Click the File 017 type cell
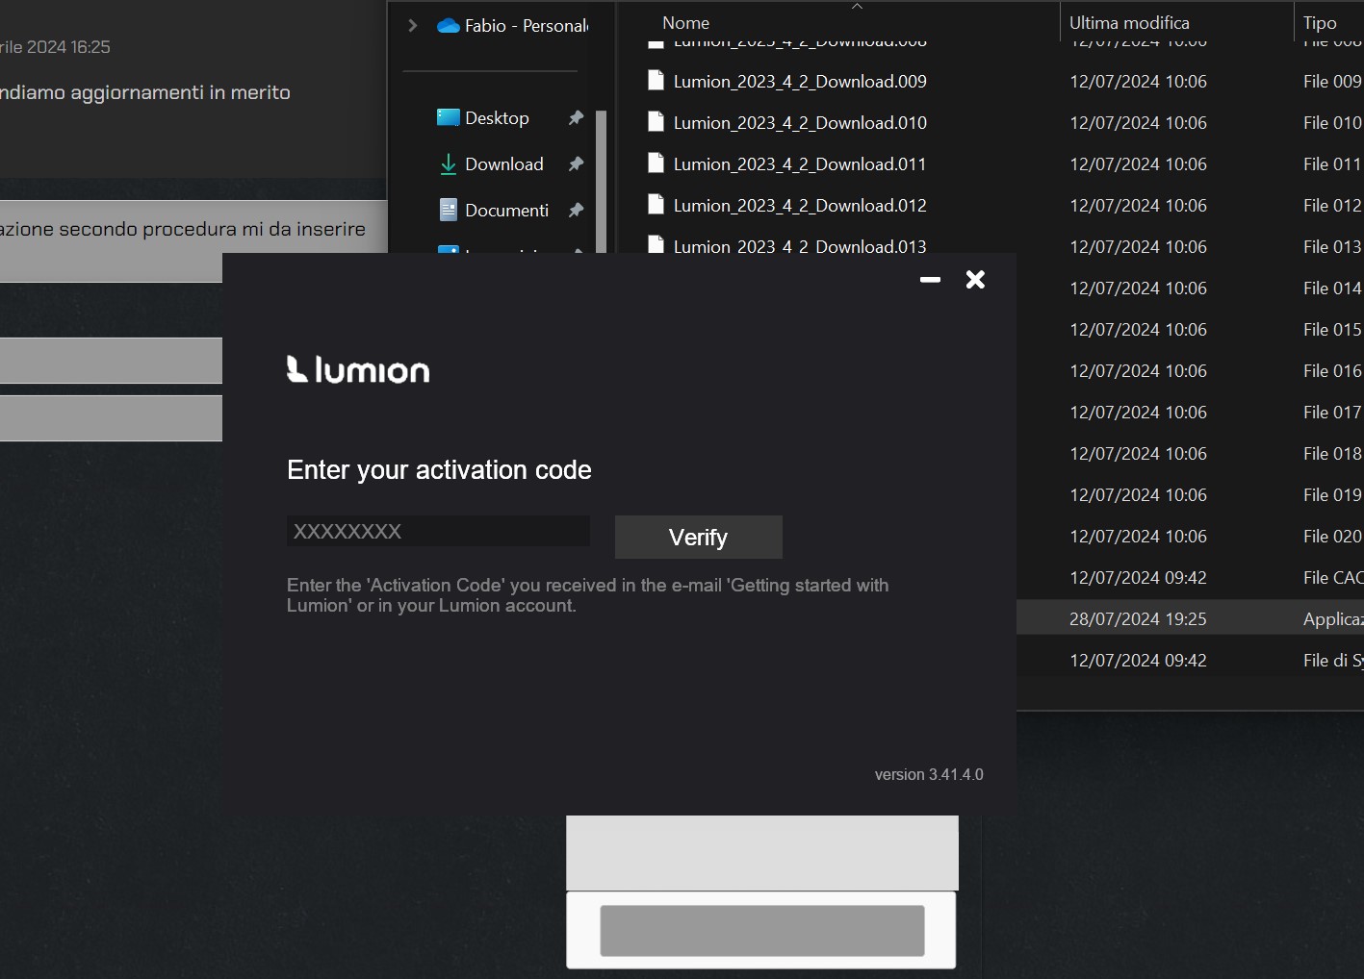The image size is (1364, 979). click(1332, 413)
